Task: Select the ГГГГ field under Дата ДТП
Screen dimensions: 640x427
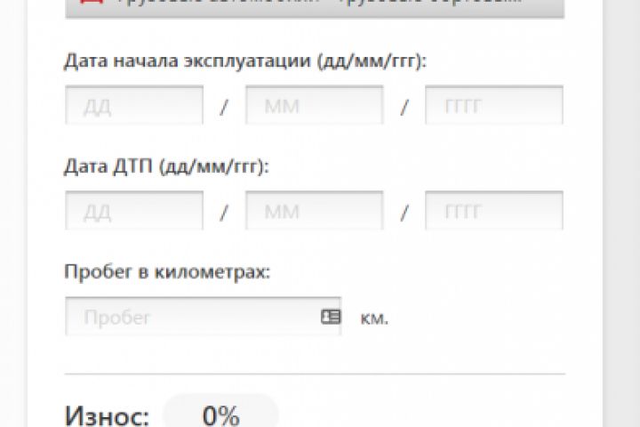Action: [494, 210]
